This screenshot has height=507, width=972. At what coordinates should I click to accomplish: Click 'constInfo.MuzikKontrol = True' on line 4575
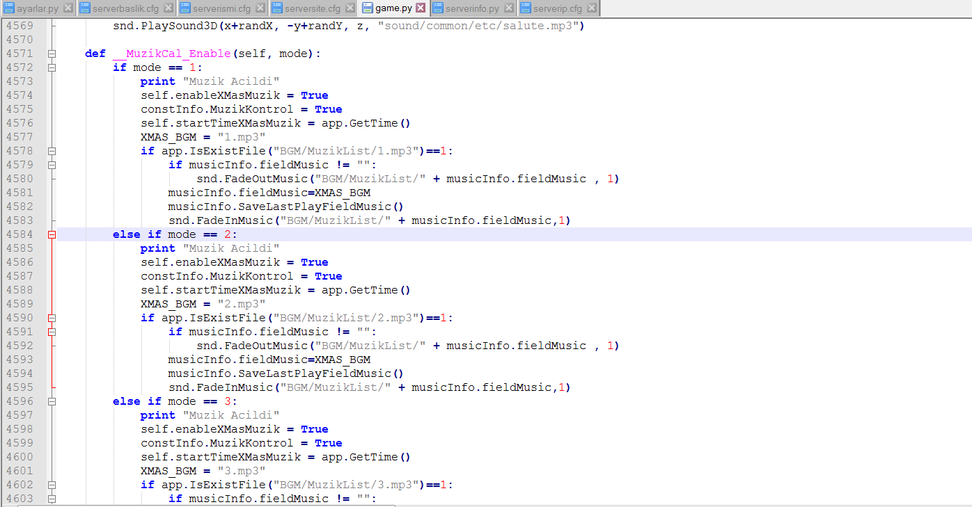coord(242,109)
